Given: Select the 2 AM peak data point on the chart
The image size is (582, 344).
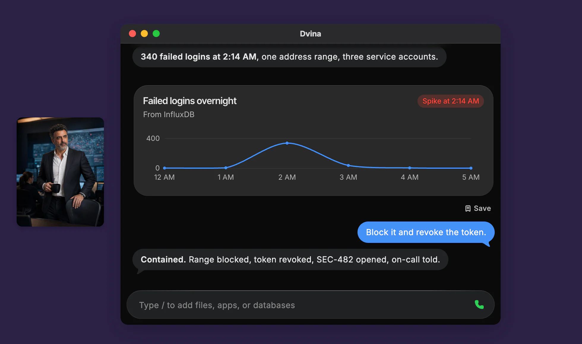Looking at the screenshot, I should point(287,143).
